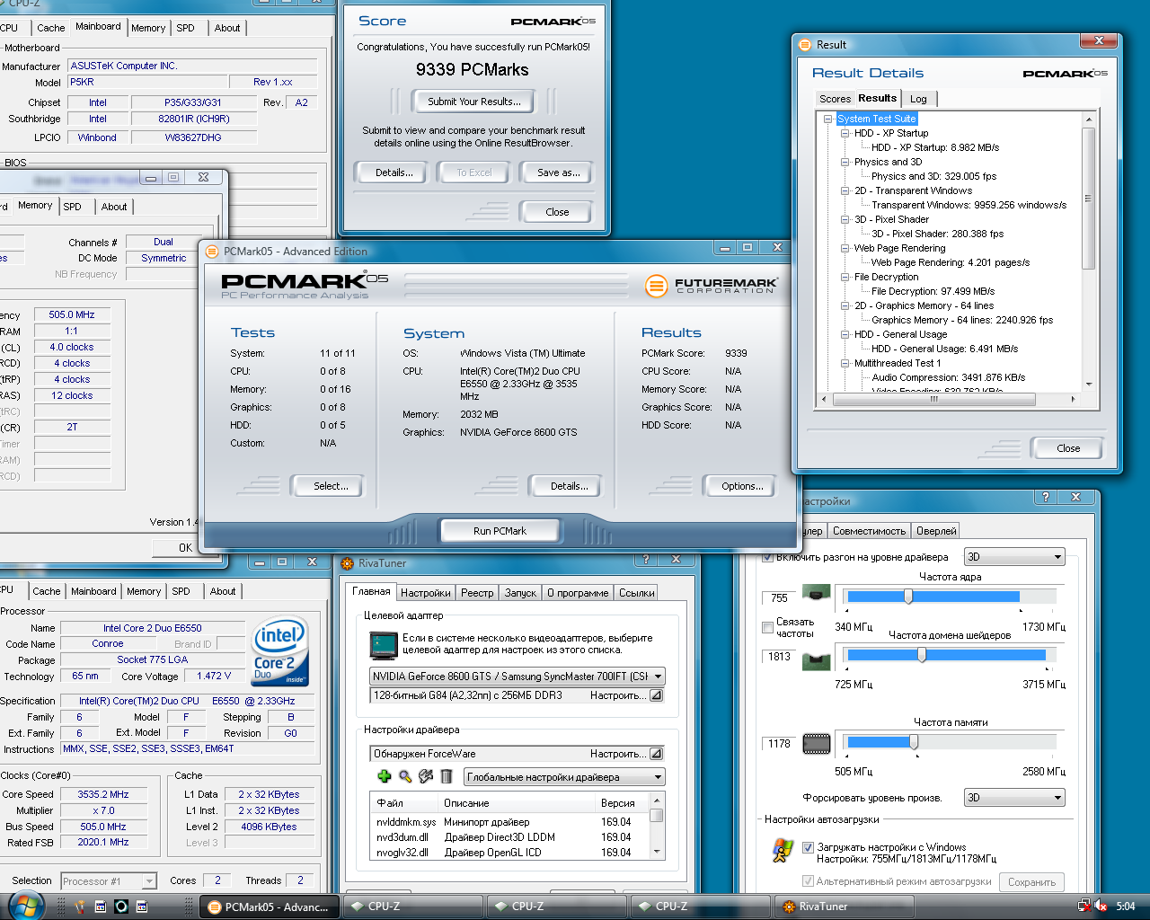The height and width of the screenshot is (920, 1150).
Task: Switch to the Scores tab in Result Details
Action: [835, 99]
